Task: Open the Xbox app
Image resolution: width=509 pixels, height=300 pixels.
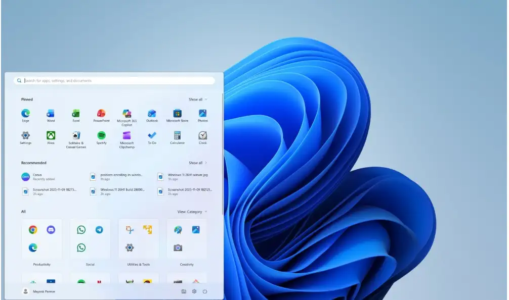Action: coord(51,136)
